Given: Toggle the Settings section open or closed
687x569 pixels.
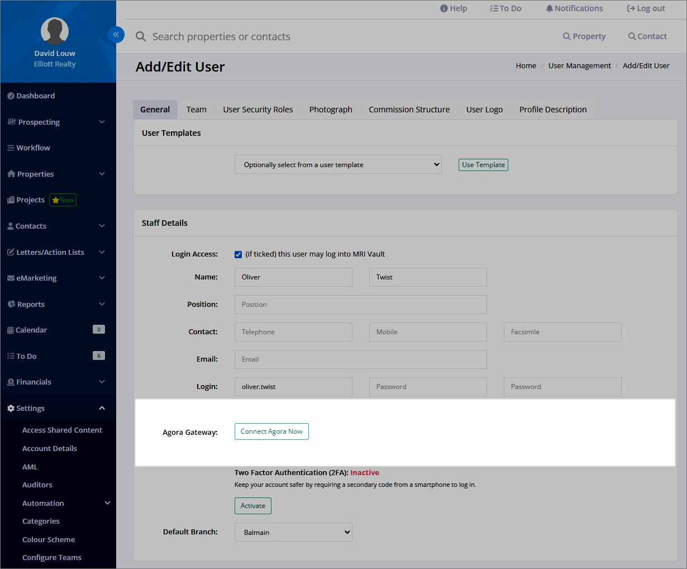Looking at the screenshot, I should (31, 408).
